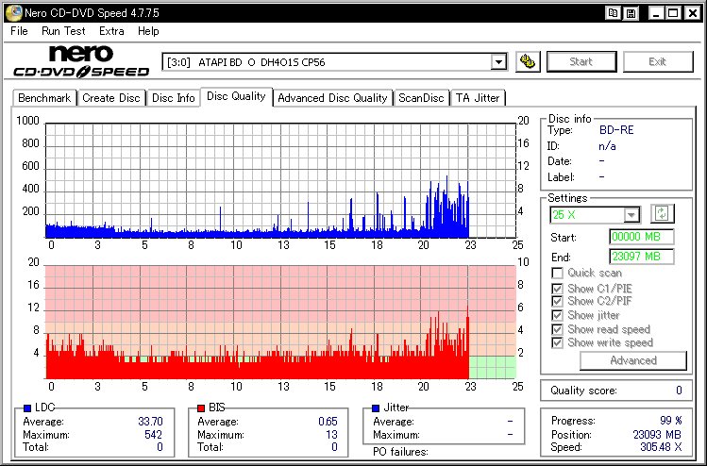Image resolution: width=707 pixels, height=466 pixels.
Task: Switch to the Create Disc tab
Action: click(x=111, y=98)
